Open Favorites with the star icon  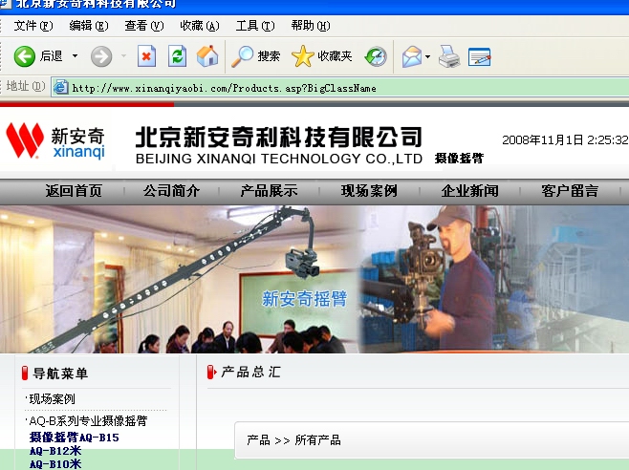coord(302,56)
